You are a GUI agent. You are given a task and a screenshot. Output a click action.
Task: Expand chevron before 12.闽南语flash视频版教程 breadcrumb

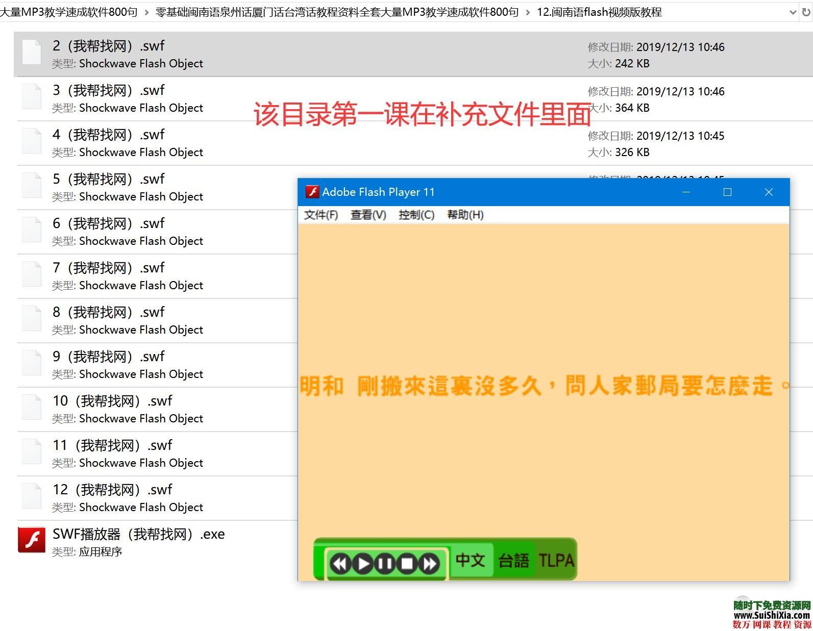pos(528,12)
